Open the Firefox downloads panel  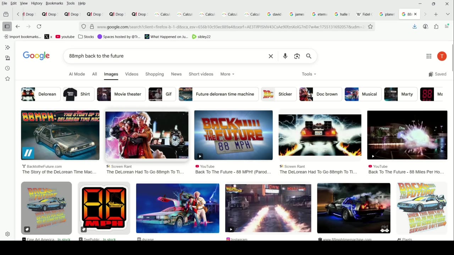pyautogui.click(x=415, y=27)
